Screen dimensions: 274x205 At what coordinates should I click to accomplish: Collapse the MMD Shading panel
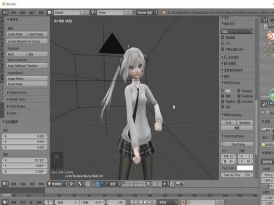click(232, 115)
